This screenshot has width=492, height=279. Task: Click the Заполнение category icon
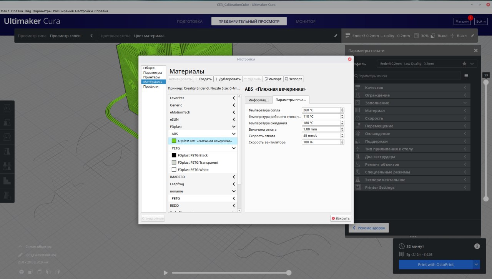(x=357, y=103)
